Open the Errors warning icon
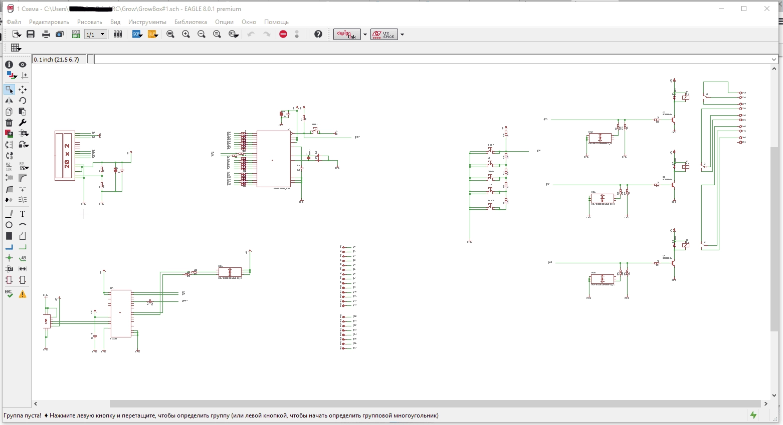Image resolution: width=783 pixels, height=425 pixels. tap(23, 294)
